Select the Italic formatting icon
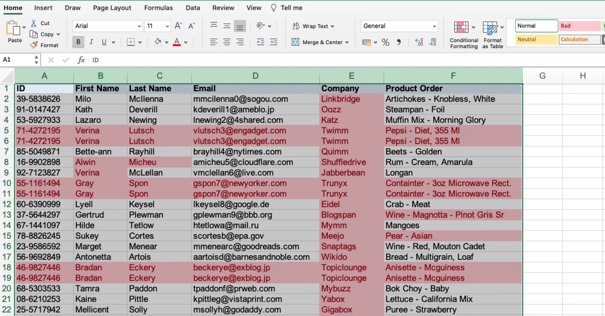The width and height of the screenshot is (605, 316). pos(91,42)
